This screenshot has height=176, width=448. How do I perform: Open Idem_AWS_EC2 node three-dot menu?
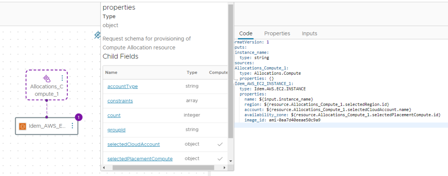[72, 126]
